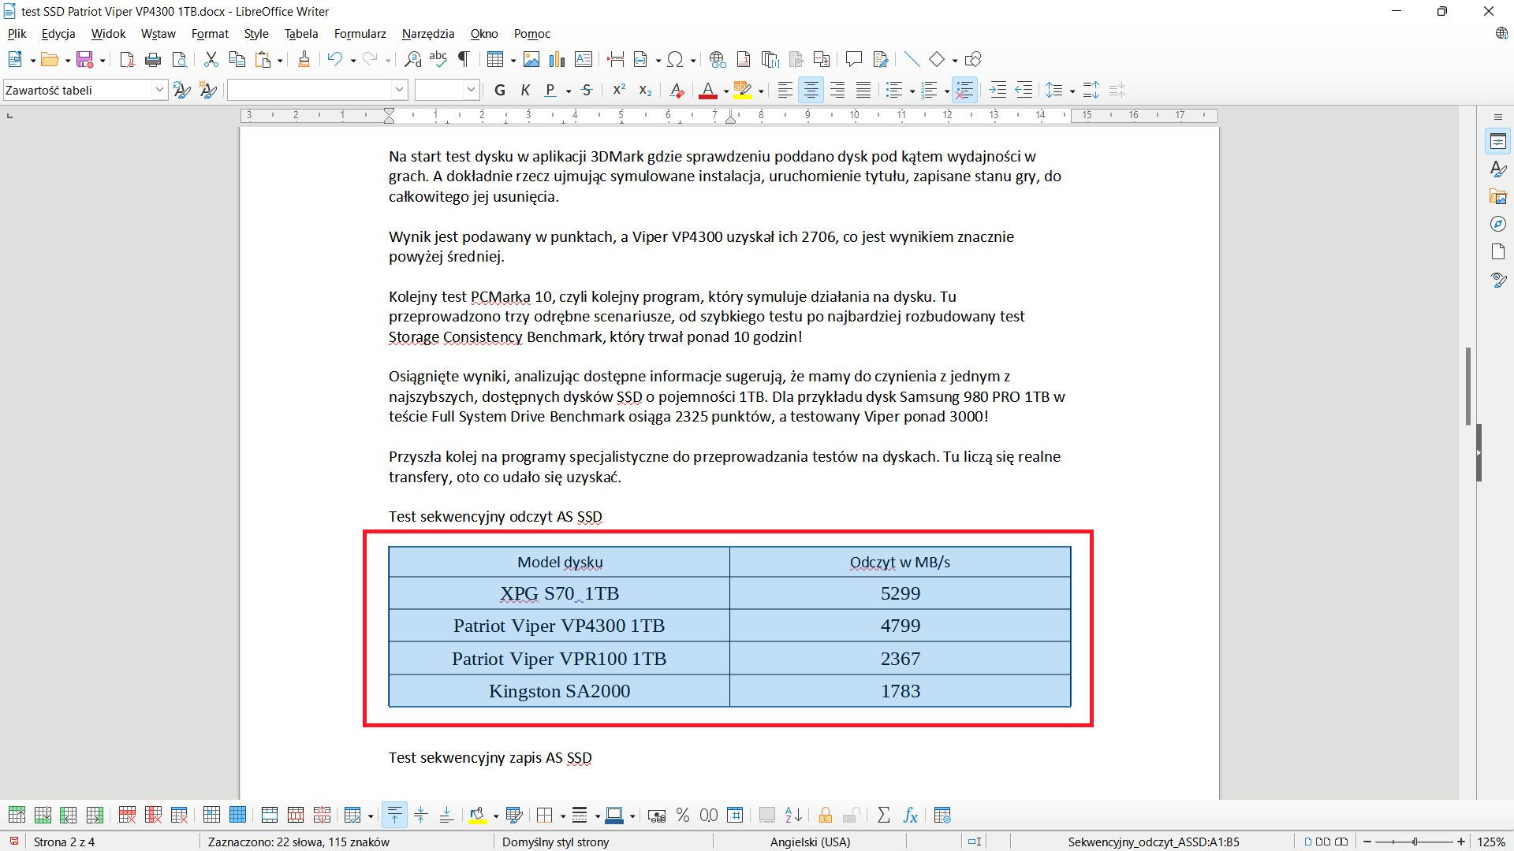Open the sidebar Gallery panel
Screen dimensions: 1514x851
[1498, 197]
